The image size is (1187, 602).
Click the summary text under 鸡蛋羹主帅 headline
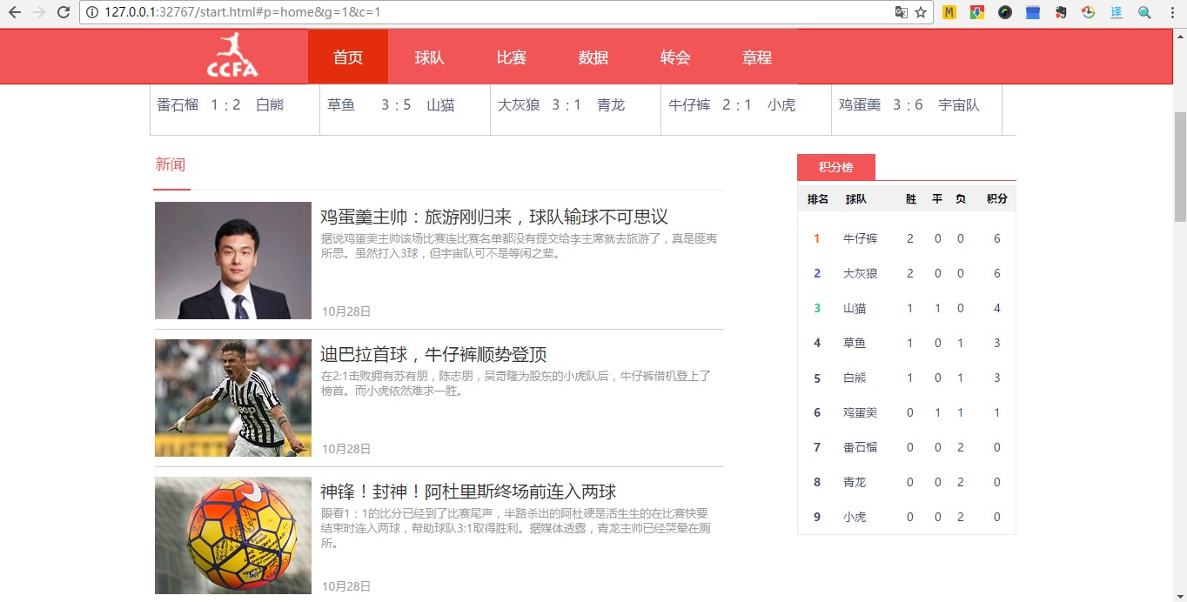point(519,246)
